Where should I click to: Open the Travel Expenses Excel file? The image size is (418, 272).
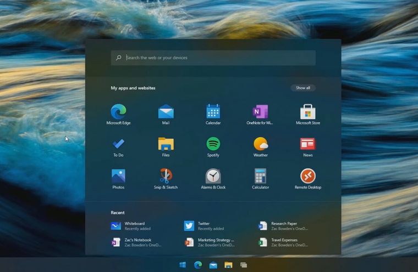click(x=283, y=242)
